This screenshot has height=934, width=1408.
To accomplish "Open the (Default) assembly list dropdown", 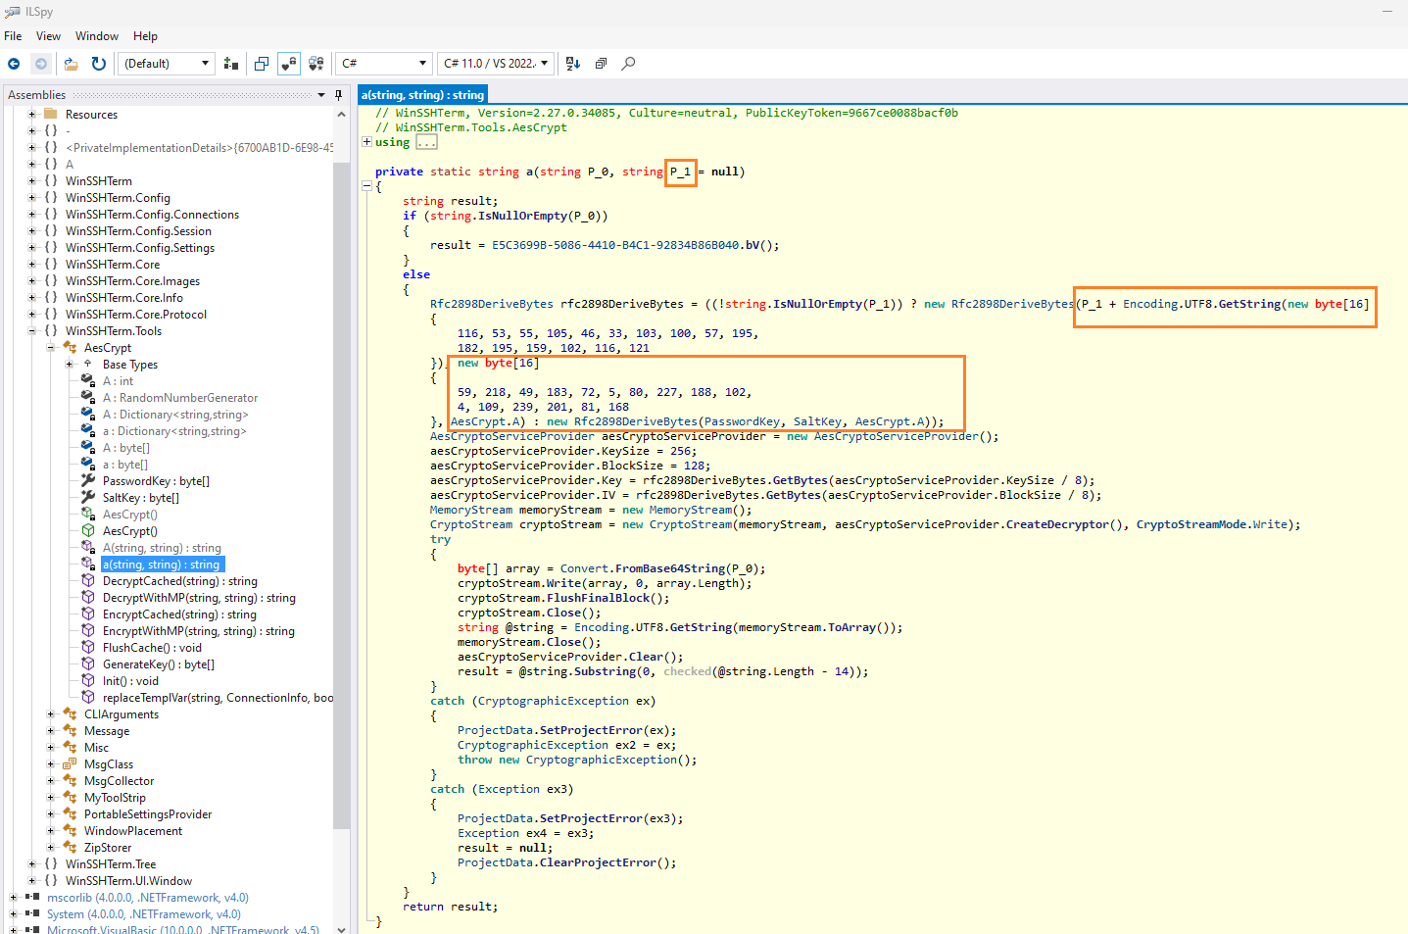I will [167, 64].
